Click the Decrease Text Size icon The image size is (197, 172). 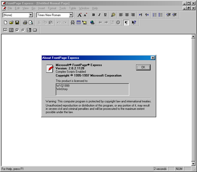point(85,15)
